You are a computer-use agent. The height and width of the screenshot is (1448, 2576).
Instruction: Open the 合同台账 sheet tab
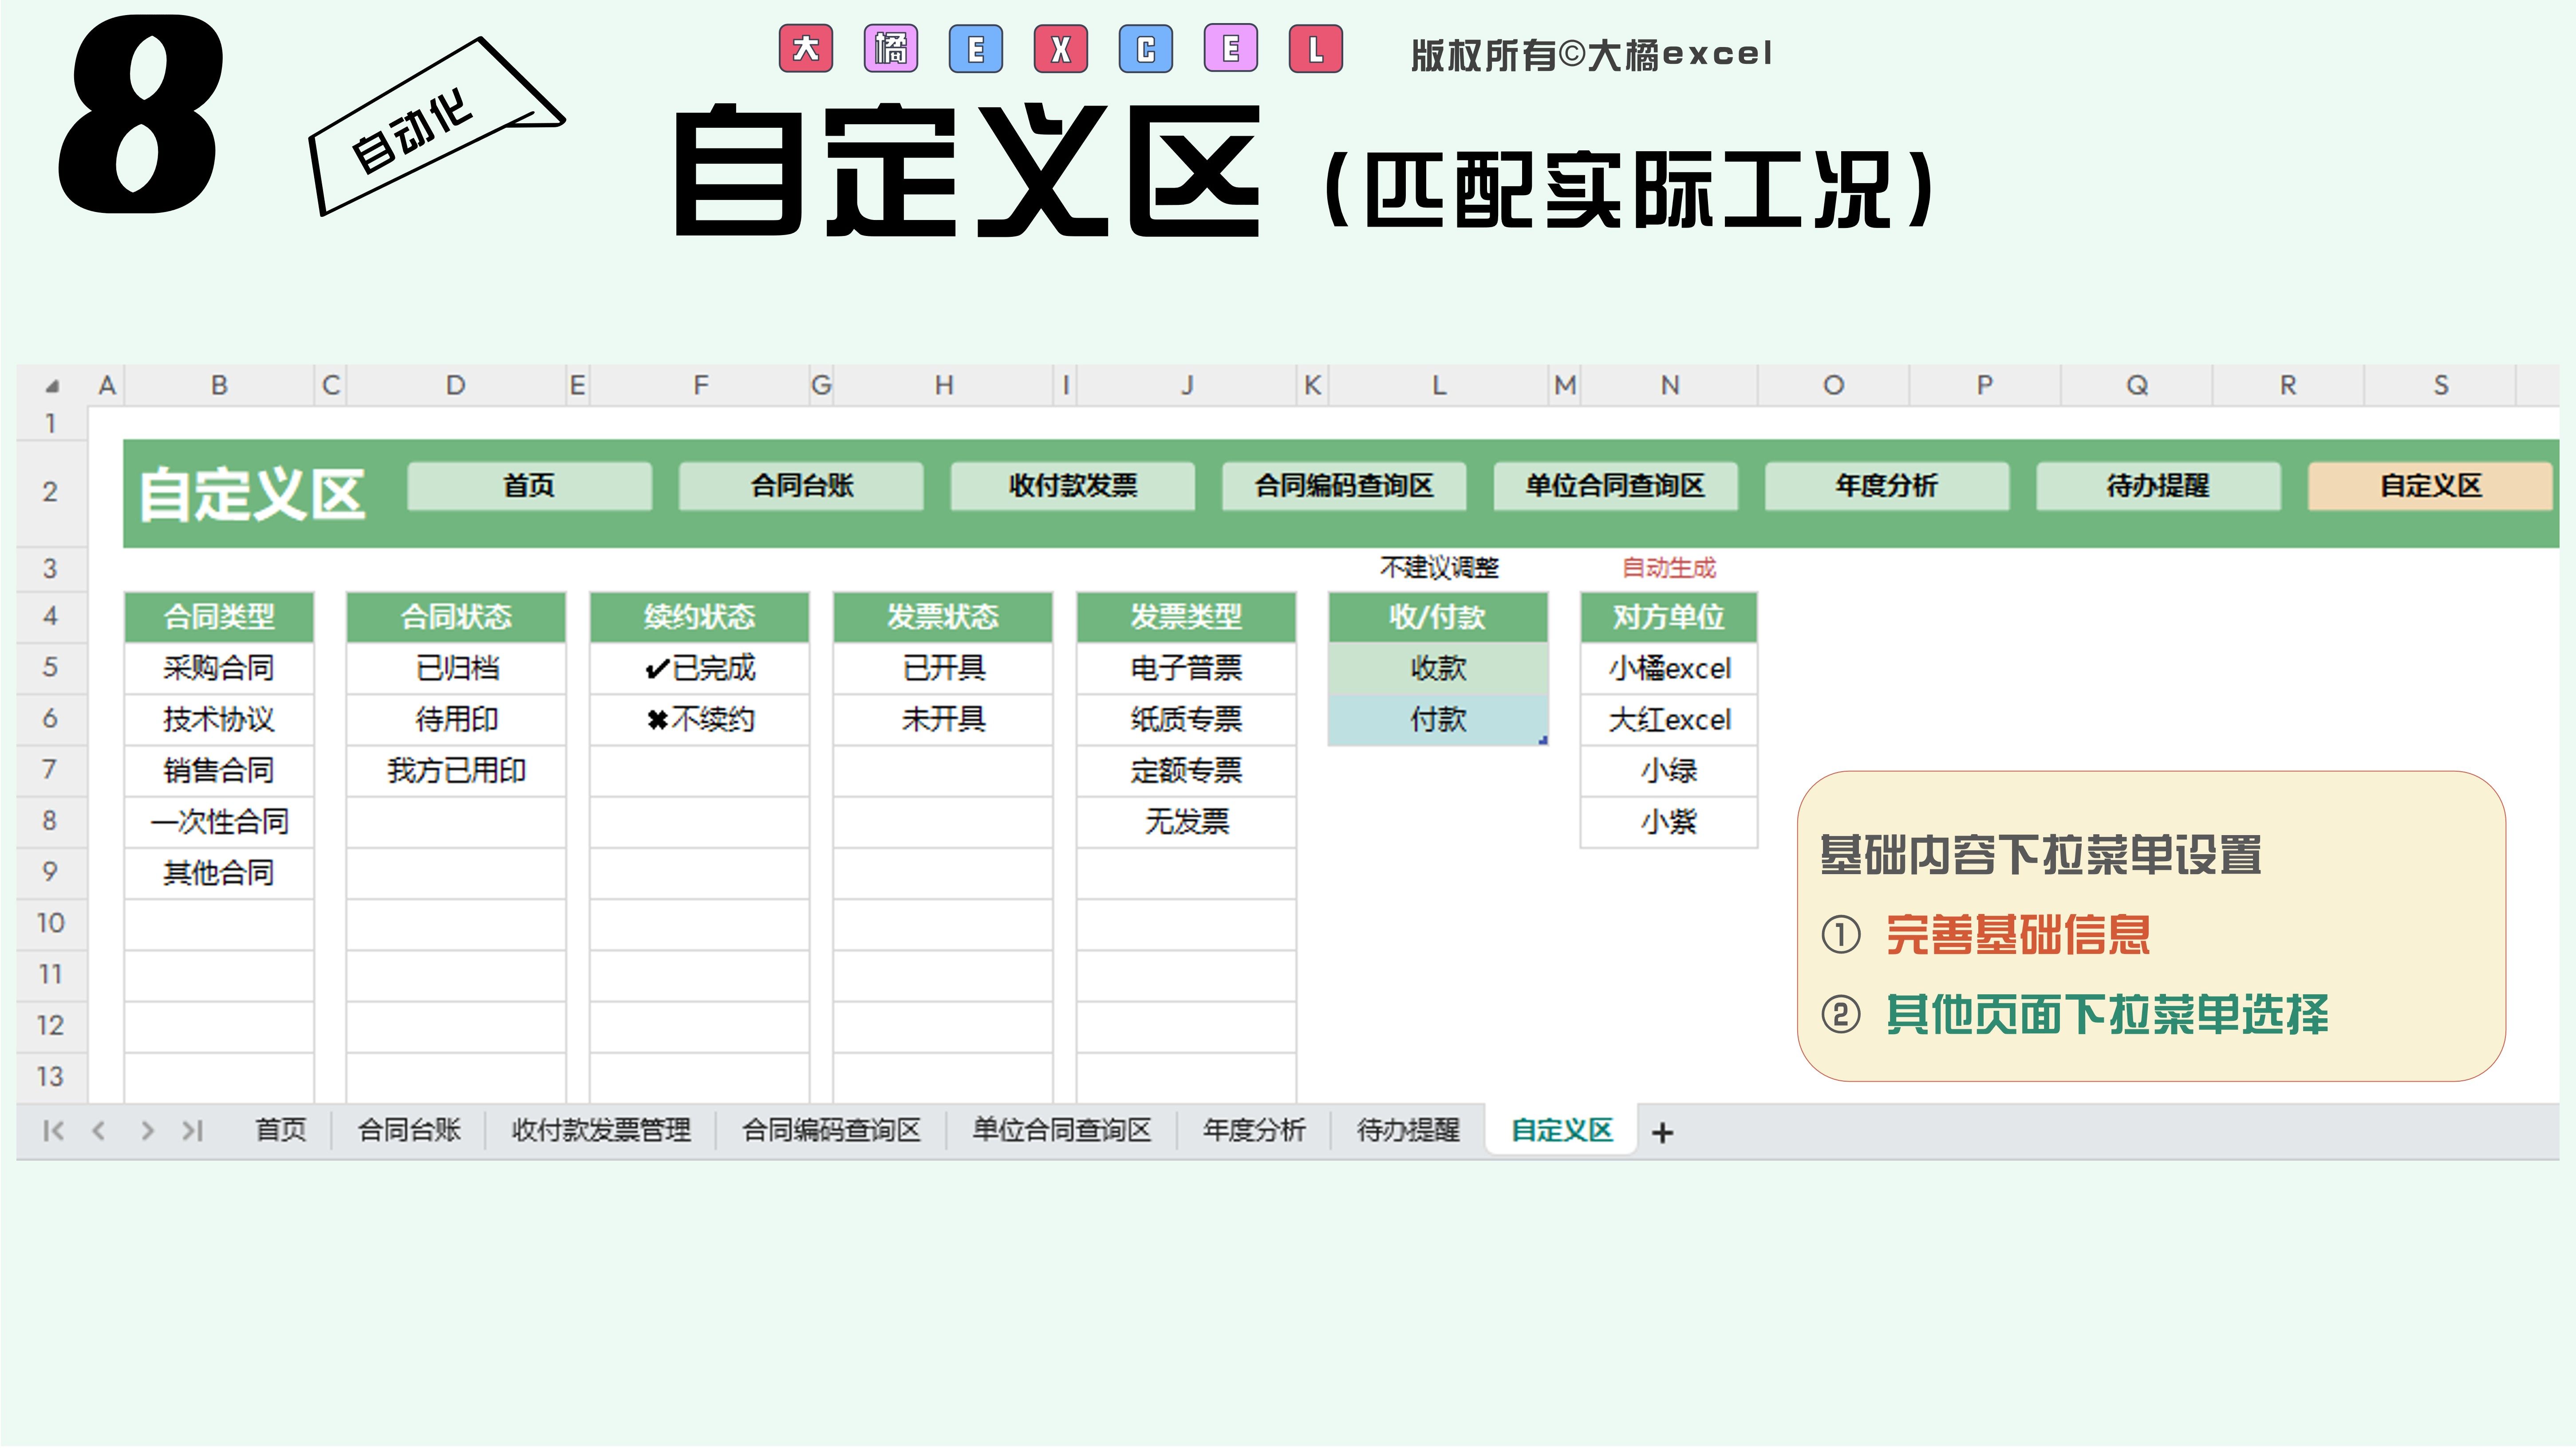[409, 1130]
